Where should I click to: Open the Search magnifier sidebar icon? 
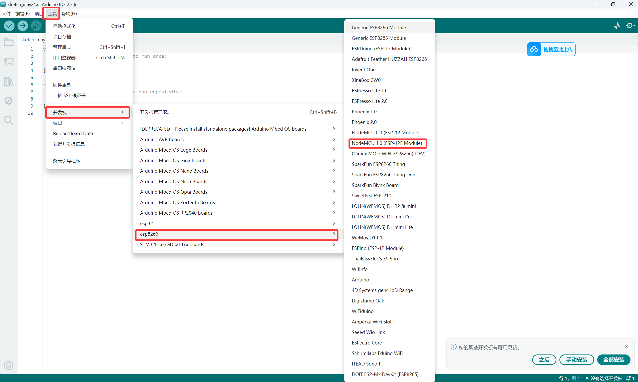pyautogui.click(x=9, y=120)
